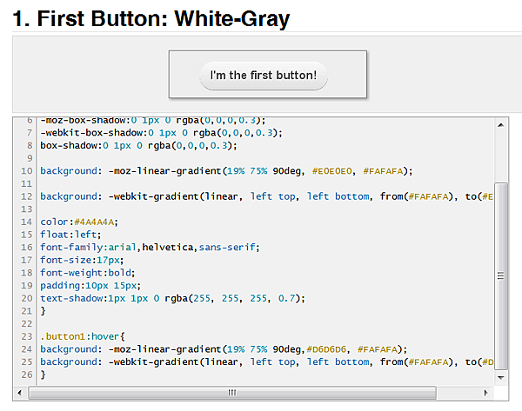Click the float:left declaration on line 15
The height and width of the screenshot is (411, 522).
coord(70,235)
